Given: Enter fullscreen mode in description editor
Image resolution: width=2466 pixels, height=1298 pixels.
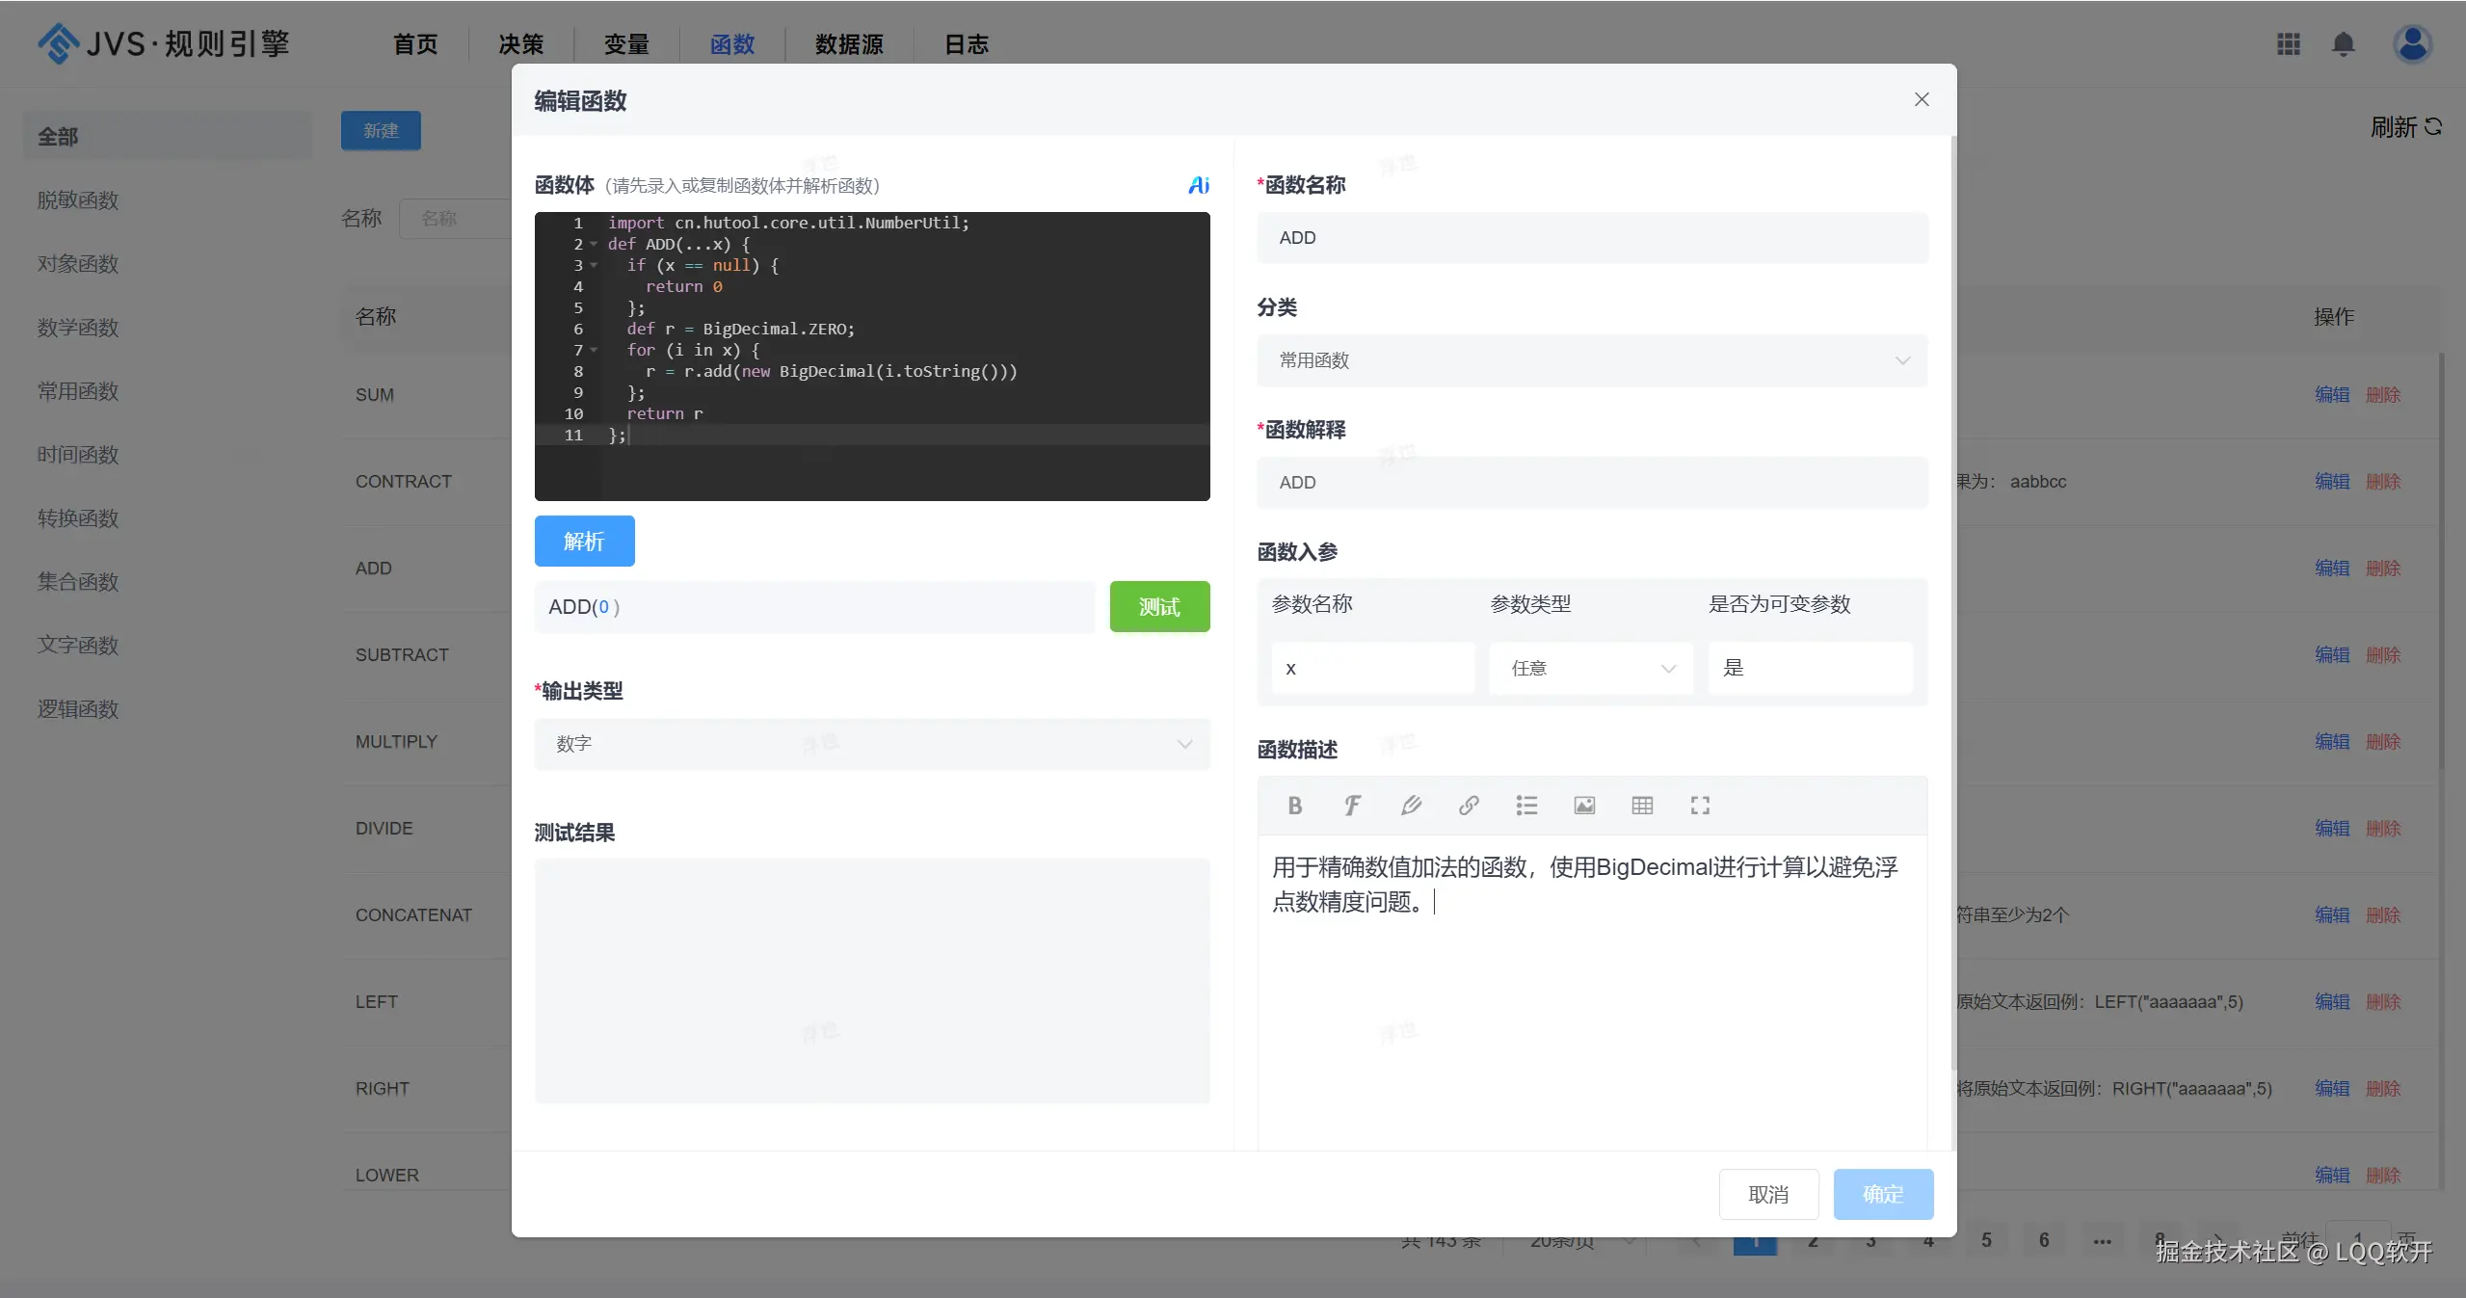Looking at the screenshot, I should [x=1700, y=806].
